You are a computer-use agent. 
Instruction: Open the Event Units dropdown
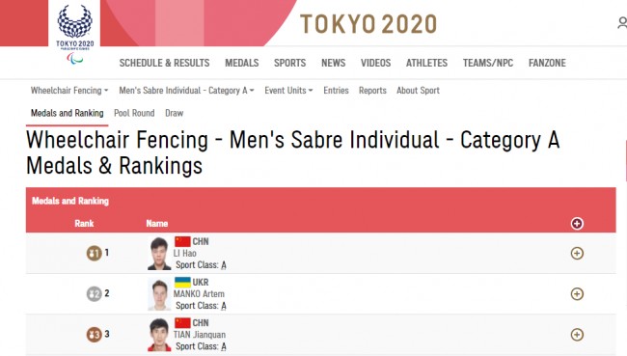pos(288,91)
